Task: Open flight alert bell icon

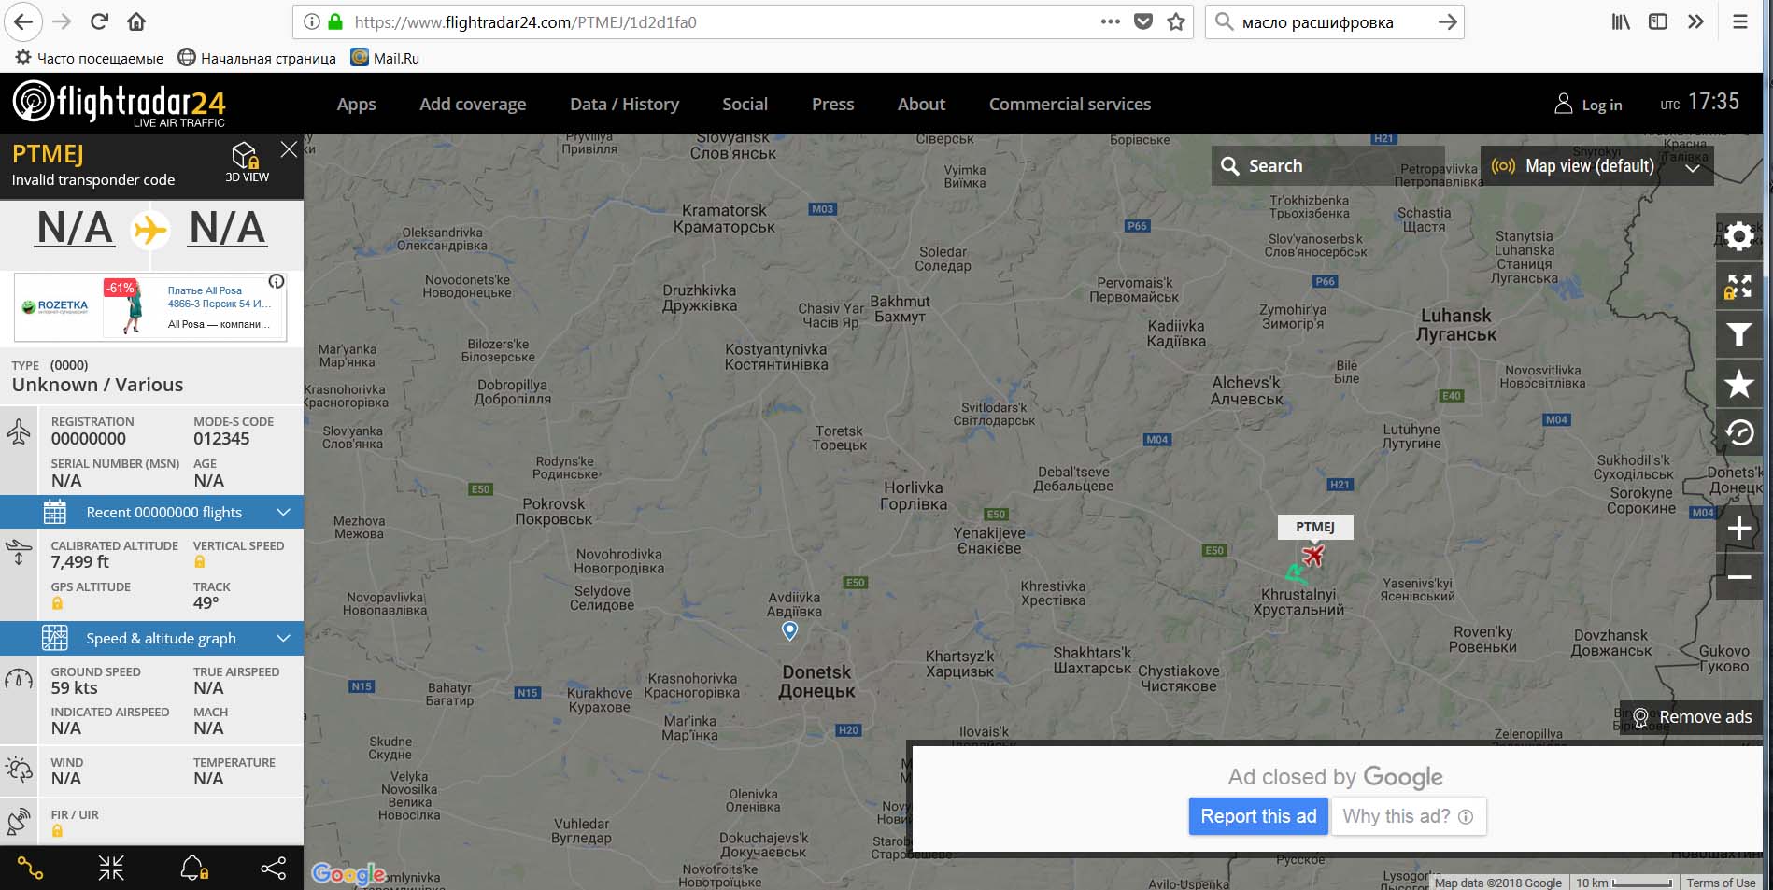Action: (193, 869)
